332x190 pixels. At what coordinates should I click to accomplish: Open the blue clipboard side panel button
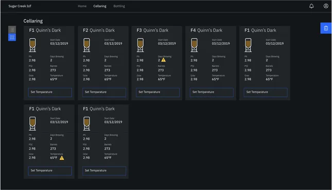[326, 28]
